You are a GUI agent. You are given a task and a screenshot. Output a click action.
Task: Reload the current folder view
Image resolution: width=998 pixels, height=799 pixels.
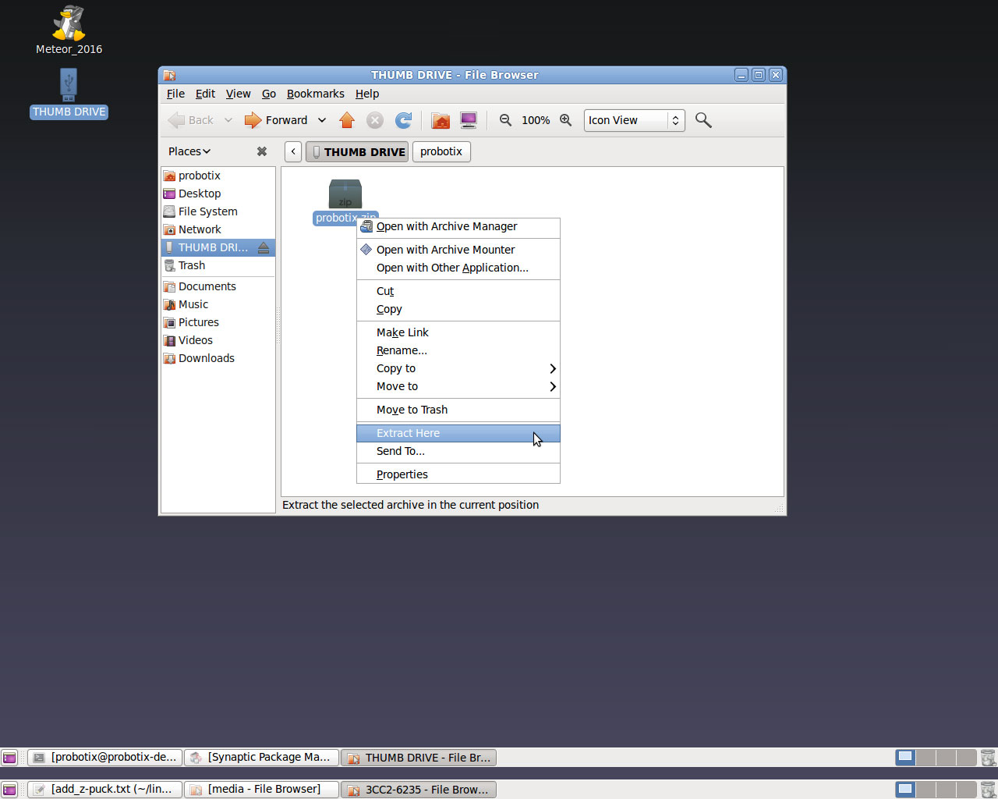[x=403, y=120]
